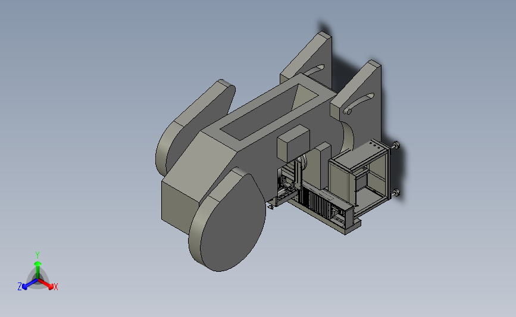516x317 pixels.
Task: Select the lower knurled knob on the enclosure
Action: (x=396, y=193)
